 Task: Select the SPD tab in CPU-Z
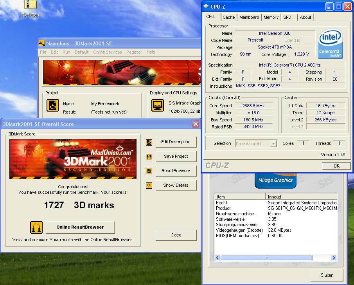(x=287, y=17)
